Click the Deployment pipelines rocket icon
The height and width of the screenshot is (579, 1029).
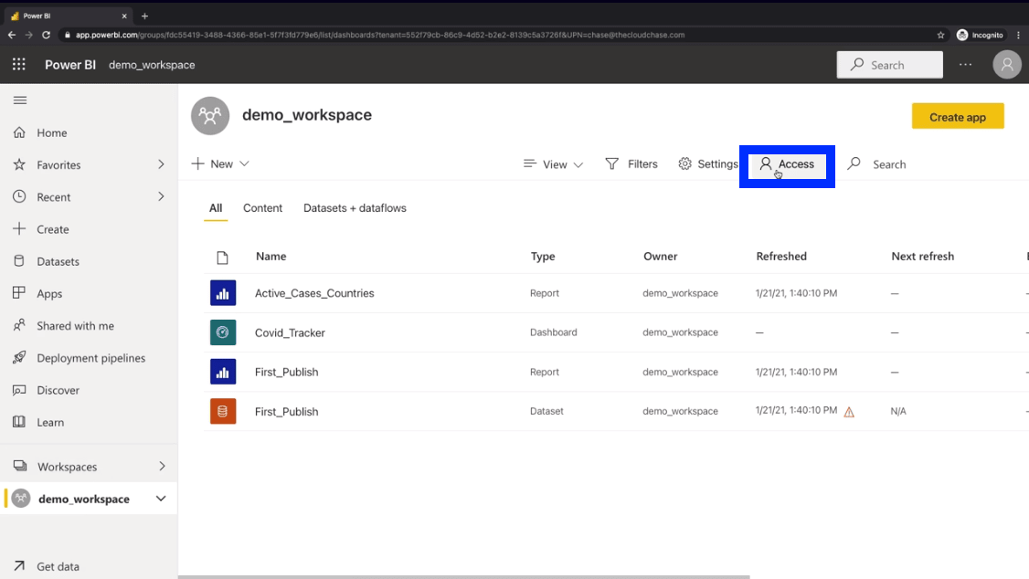(19, 357)
